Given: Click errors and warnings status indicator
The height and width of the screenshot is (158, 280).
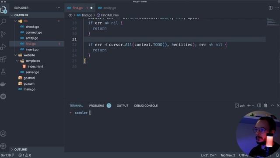Looking at the screenshot, I should [25, 155].
